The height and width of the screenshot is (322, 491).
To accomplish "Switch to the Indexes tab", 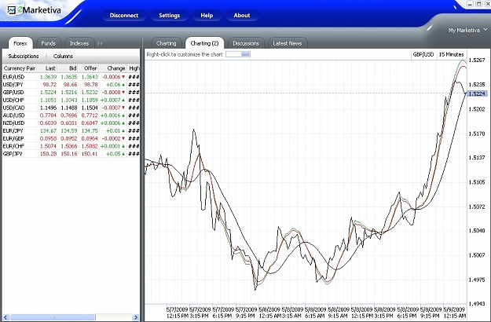I will (79, 43).
